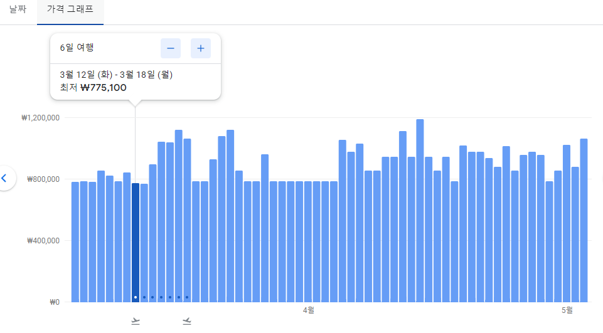Click the ₩0 axis label
The height and width of the screenshot is (333, 603).
pos(55,302)
